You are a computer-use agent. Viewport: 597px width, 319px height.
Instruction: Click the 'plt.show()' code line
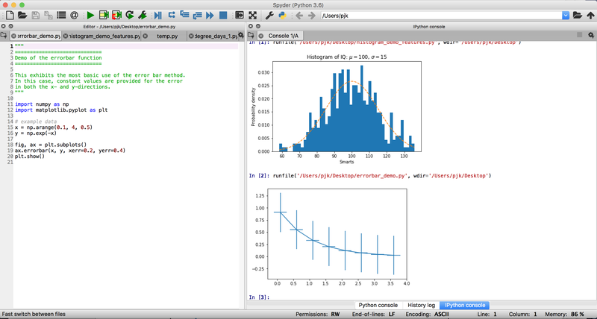pos(30,157)
